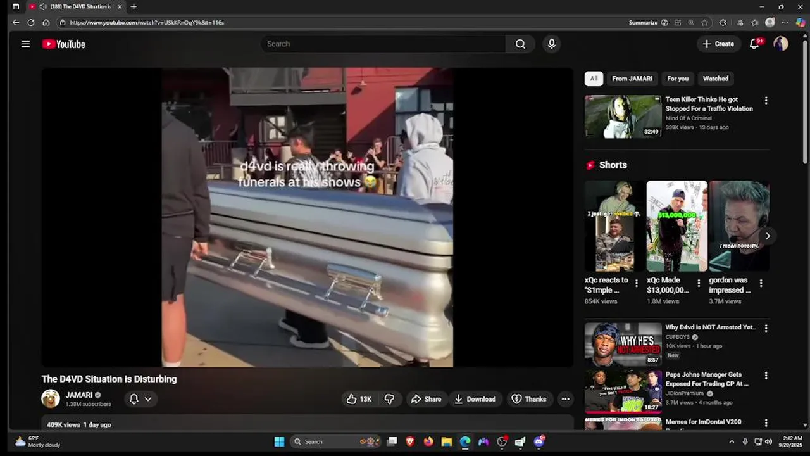This screenshot has height=456, width=810.
Task: Click the Thanks button
Action: point(529,399)
